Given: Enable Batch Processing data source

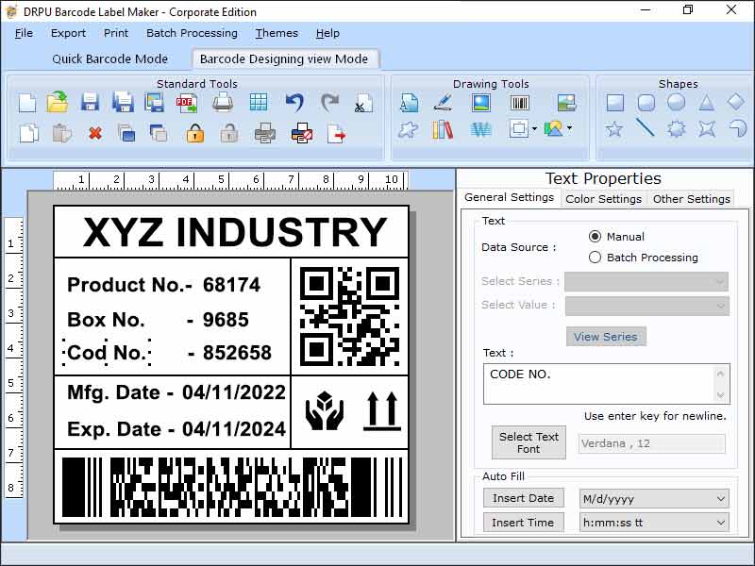Looking at the screenshot, I should [596, 257].
